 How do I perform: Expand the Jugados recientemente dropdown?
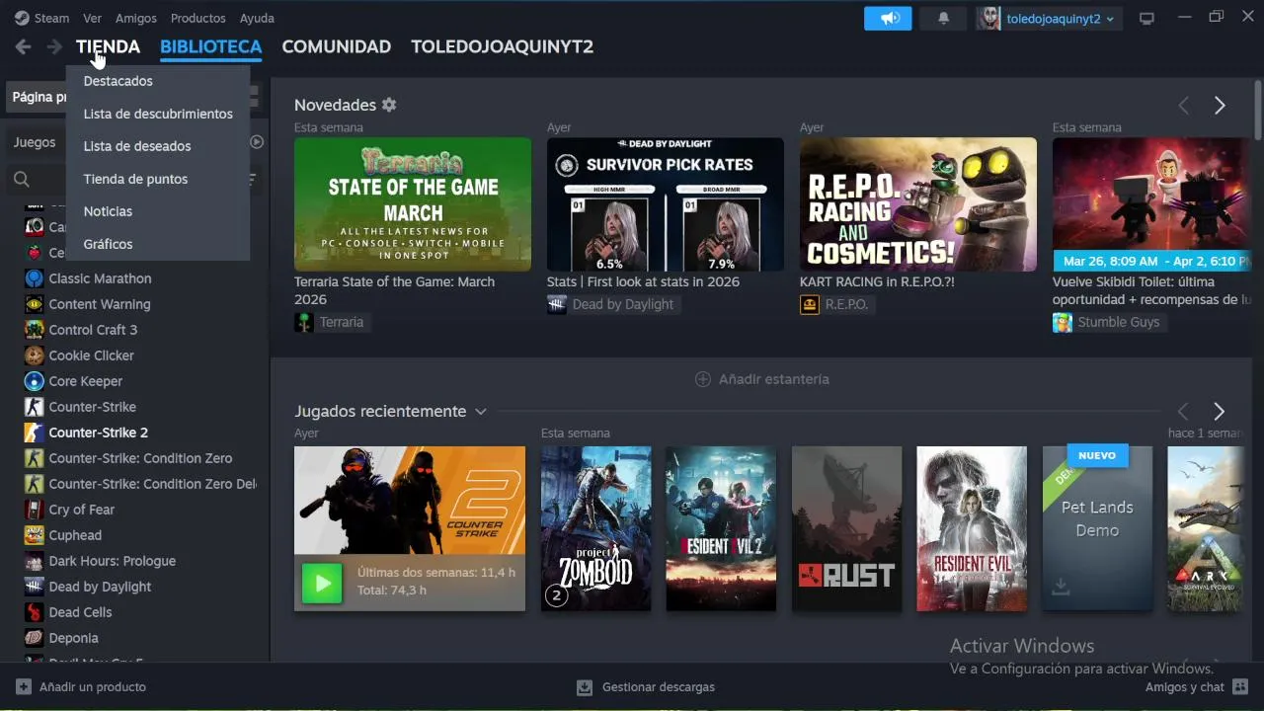[x=481, y=412]
